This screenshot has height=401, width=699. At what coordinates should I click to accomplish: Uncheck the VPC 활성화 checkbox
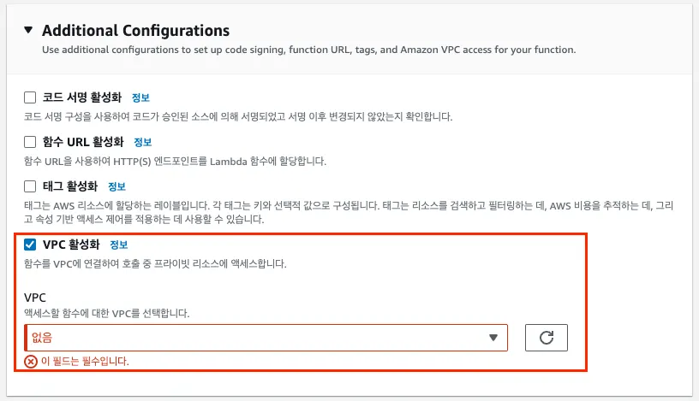(31, 245)
